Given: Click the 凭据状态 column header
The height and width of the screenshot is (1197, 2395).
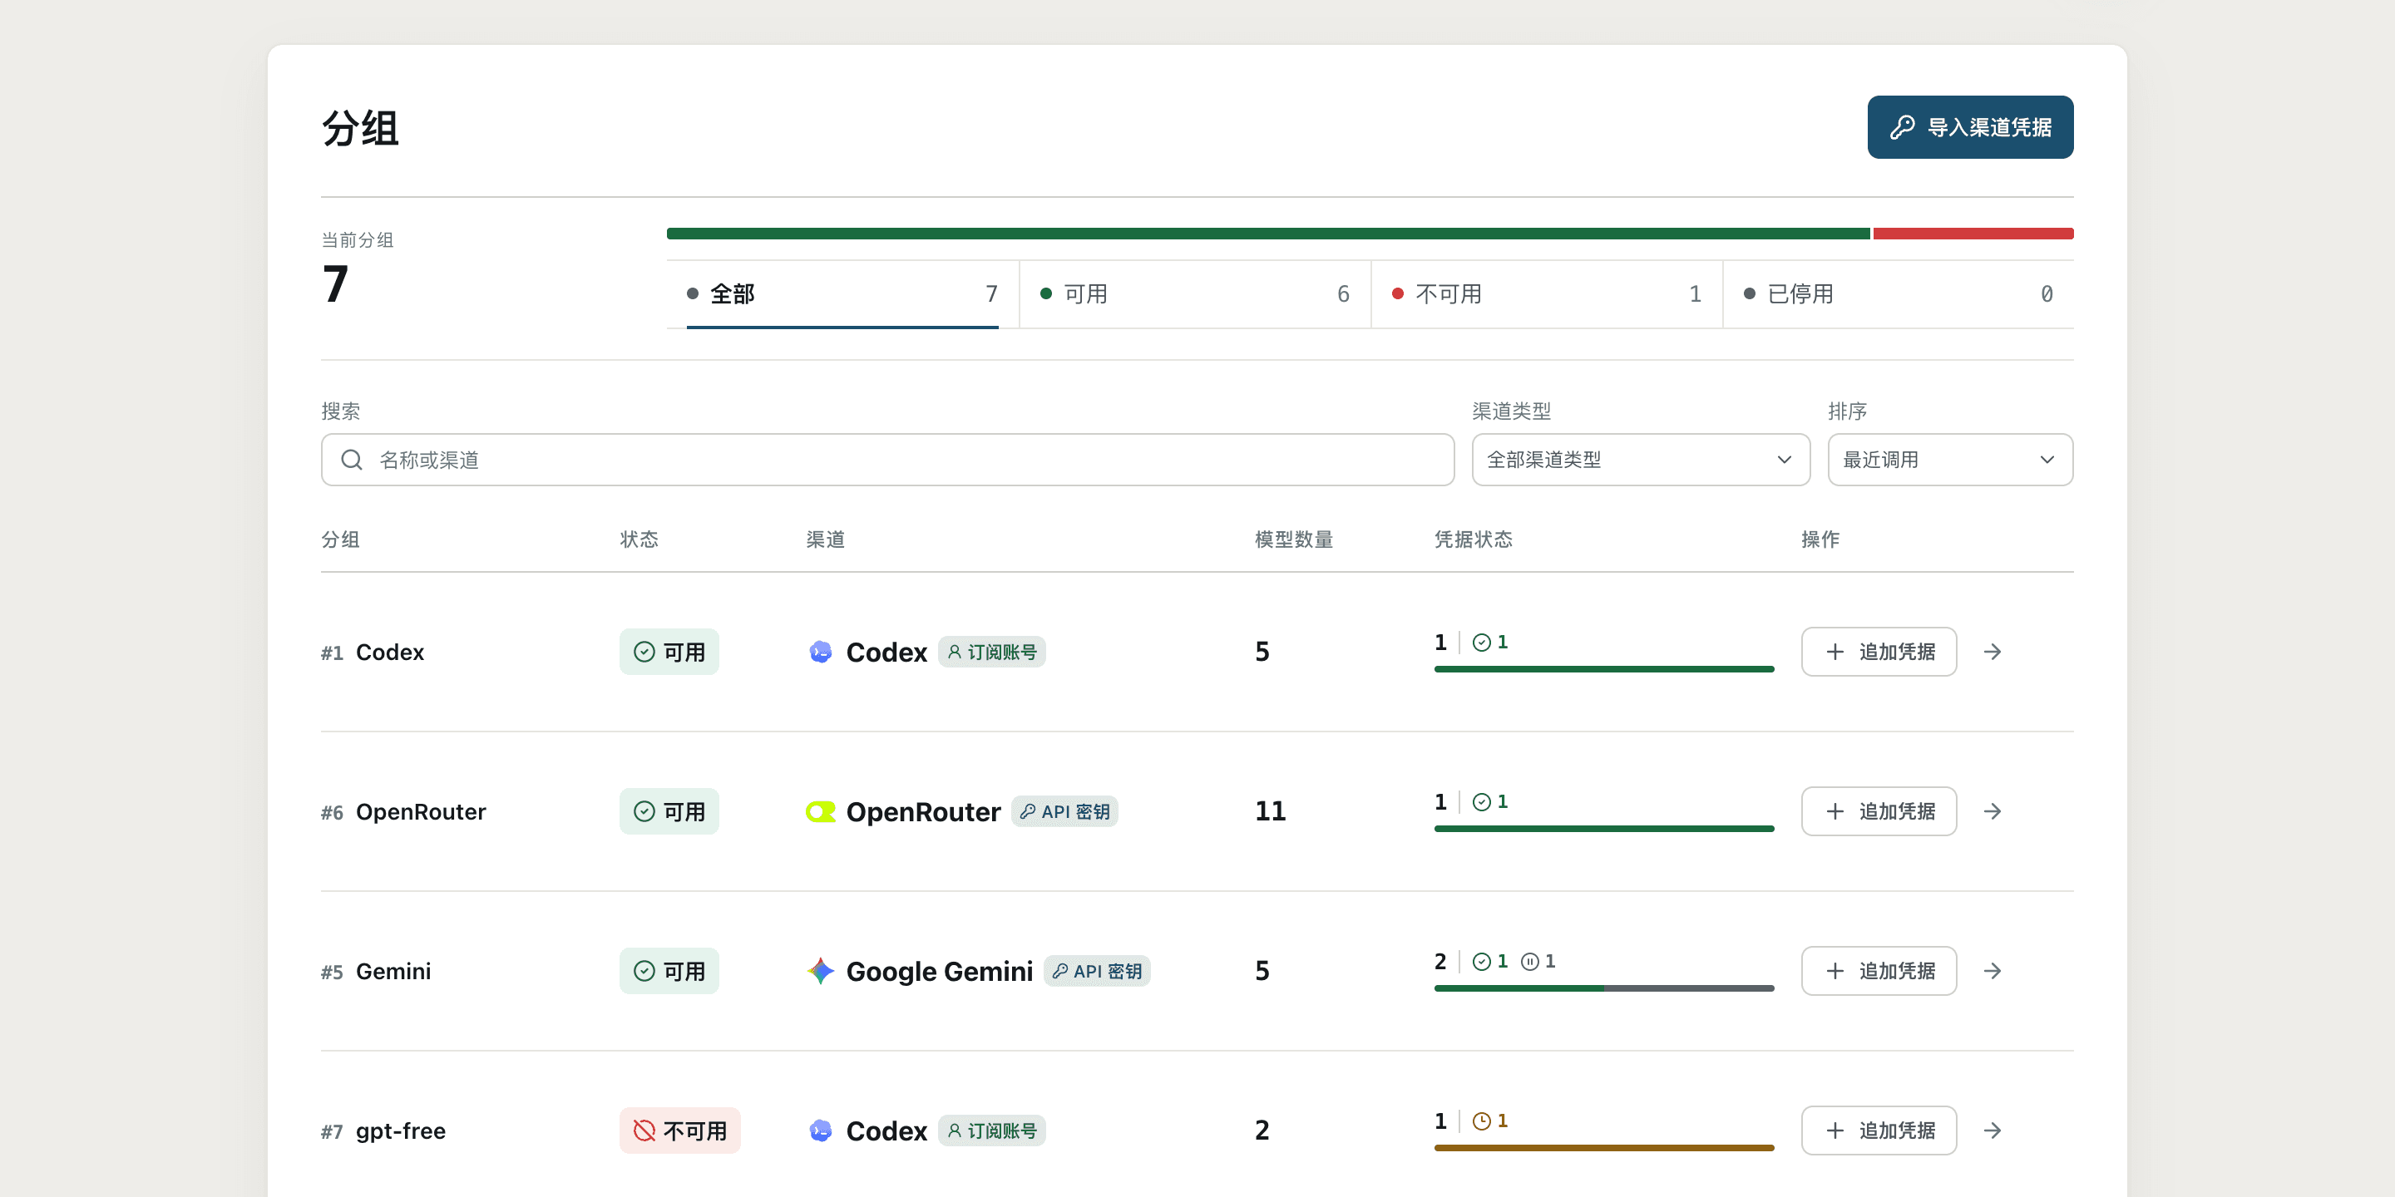Looking at the screenshot, I should click(x=1473, y=540).
